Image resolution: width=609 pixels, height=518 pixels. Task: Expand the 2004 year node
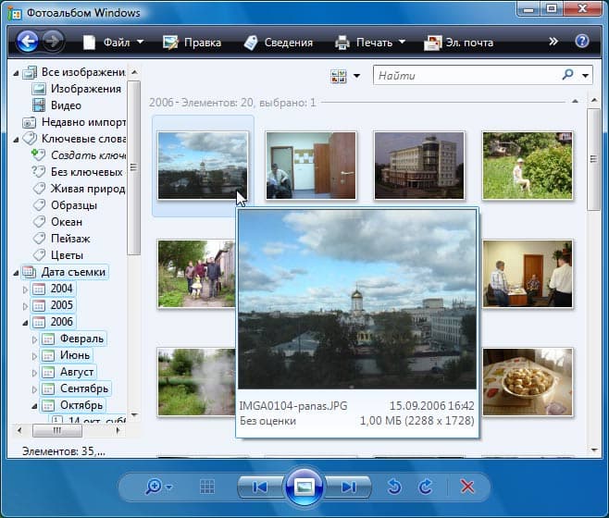tap(25, 290)
